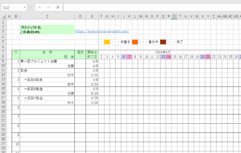Click the select-all corner triangle
Viewport: 241px width, 153px height.
4,16
